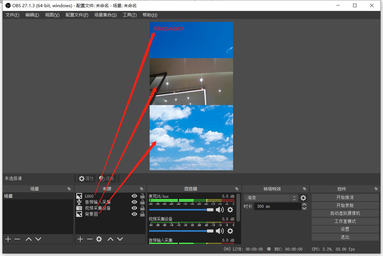Open 麦克风/Aux mixer settings gear
This screenshot has height=256, width=383.
pos(230,210)
